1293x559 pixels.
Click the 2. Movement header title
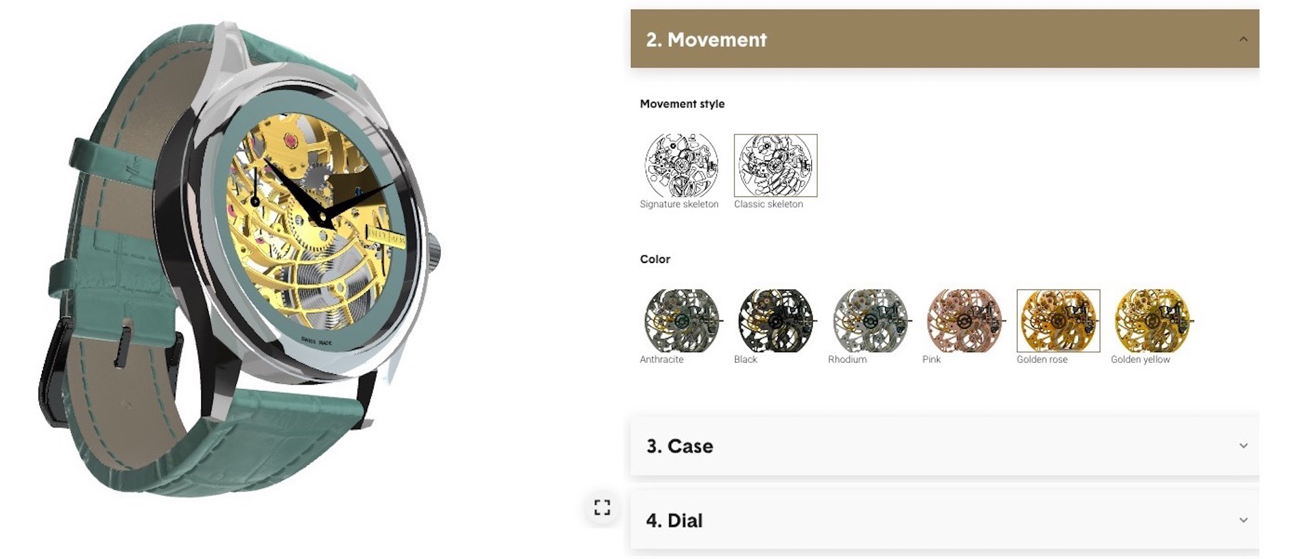pos(706,39)
